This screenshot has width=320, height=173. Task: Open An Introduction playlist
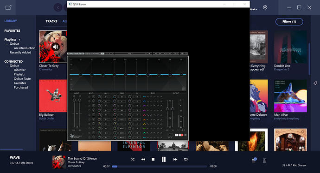[x=25, y=48]
